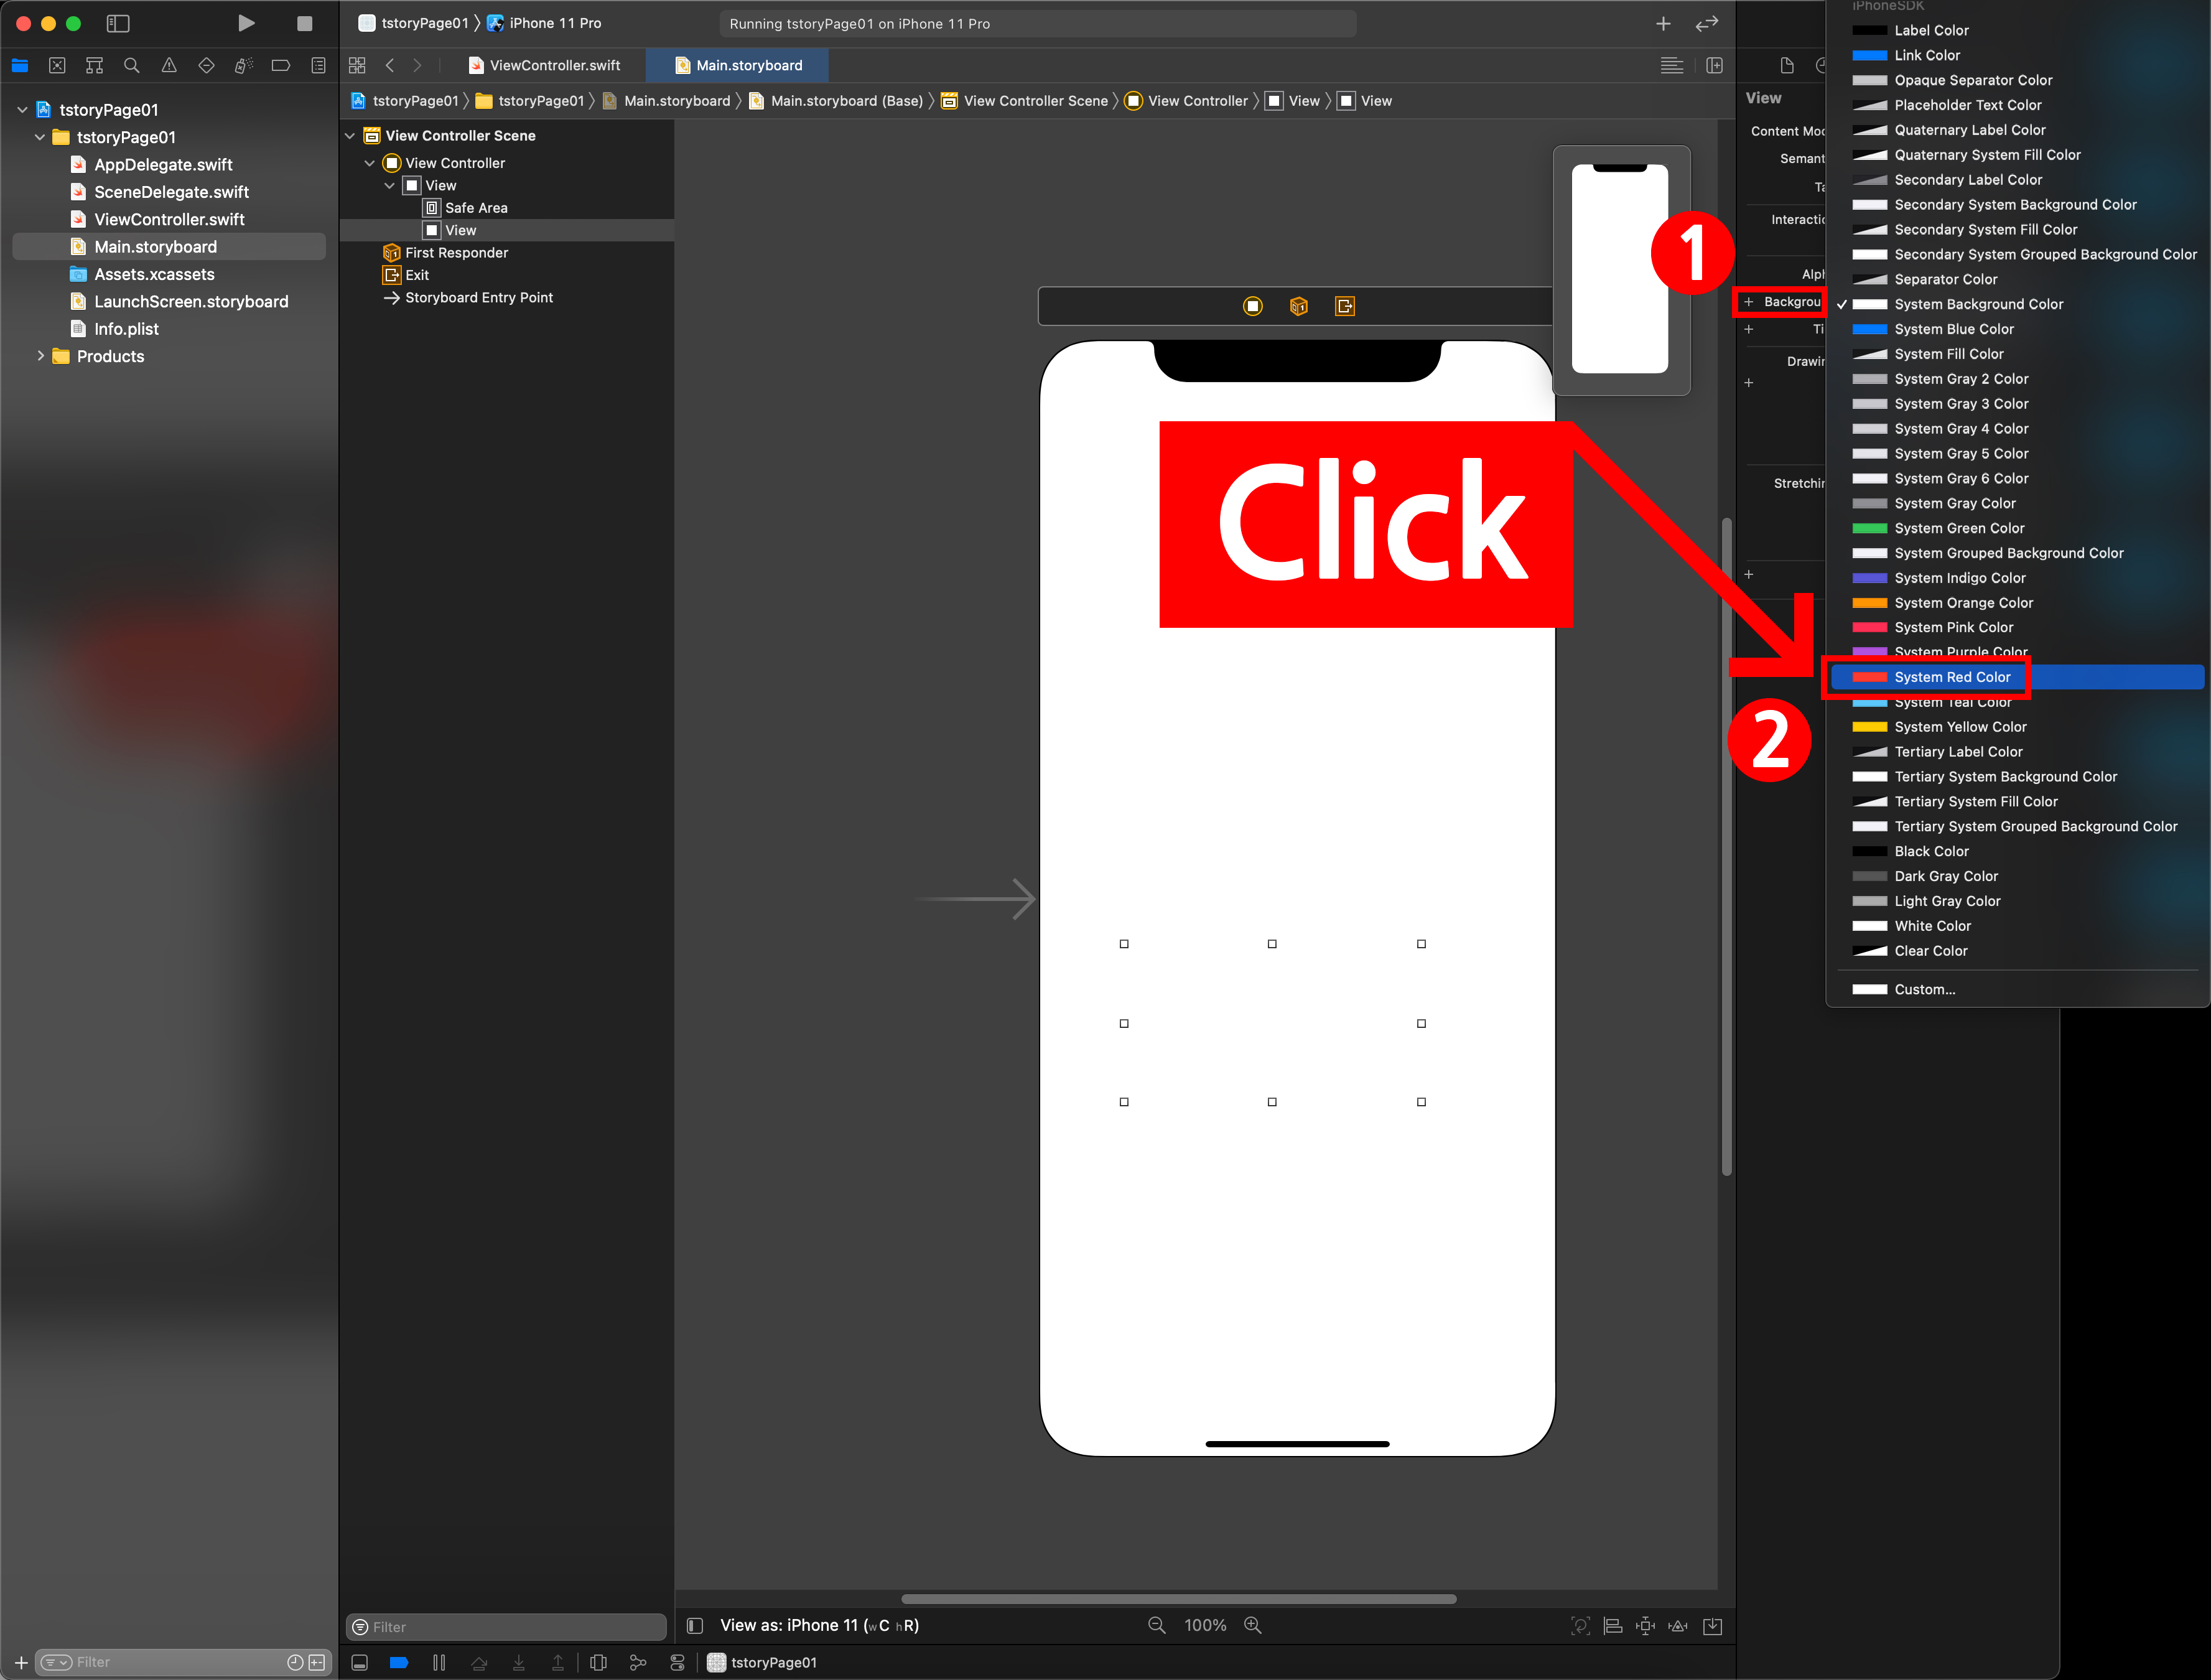Image resolution: width=2211 pixels, height=1680 pixels.
Task: Click the Library plus button in toolbar
Action: (1664, 23)
